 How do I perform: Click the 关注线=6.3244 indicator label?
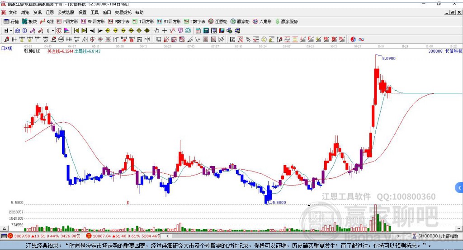pyautogui.click(x=60, y=51)
